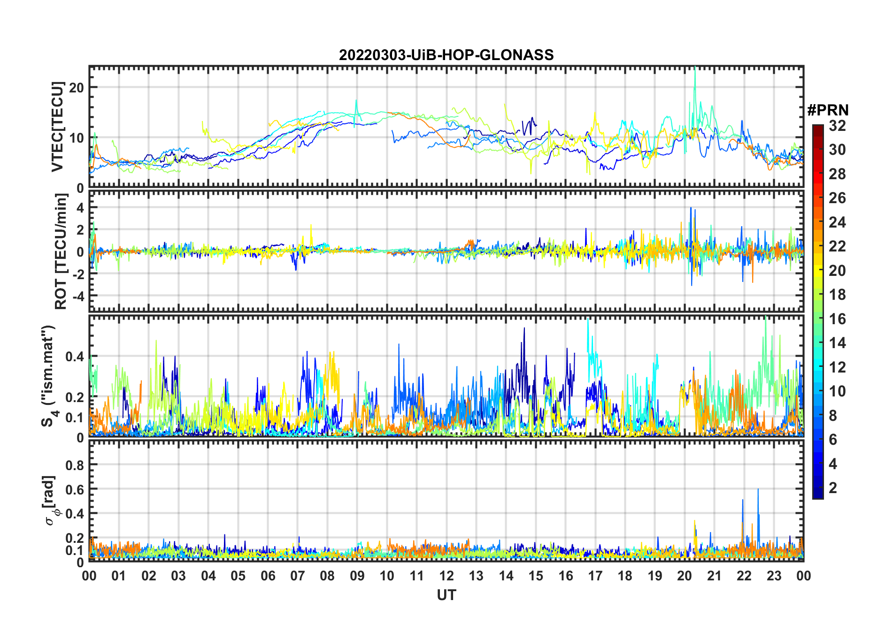Click the 12 hour tick label on the UT axis
This screenshot has width=893, height=624.
(446, 576)
